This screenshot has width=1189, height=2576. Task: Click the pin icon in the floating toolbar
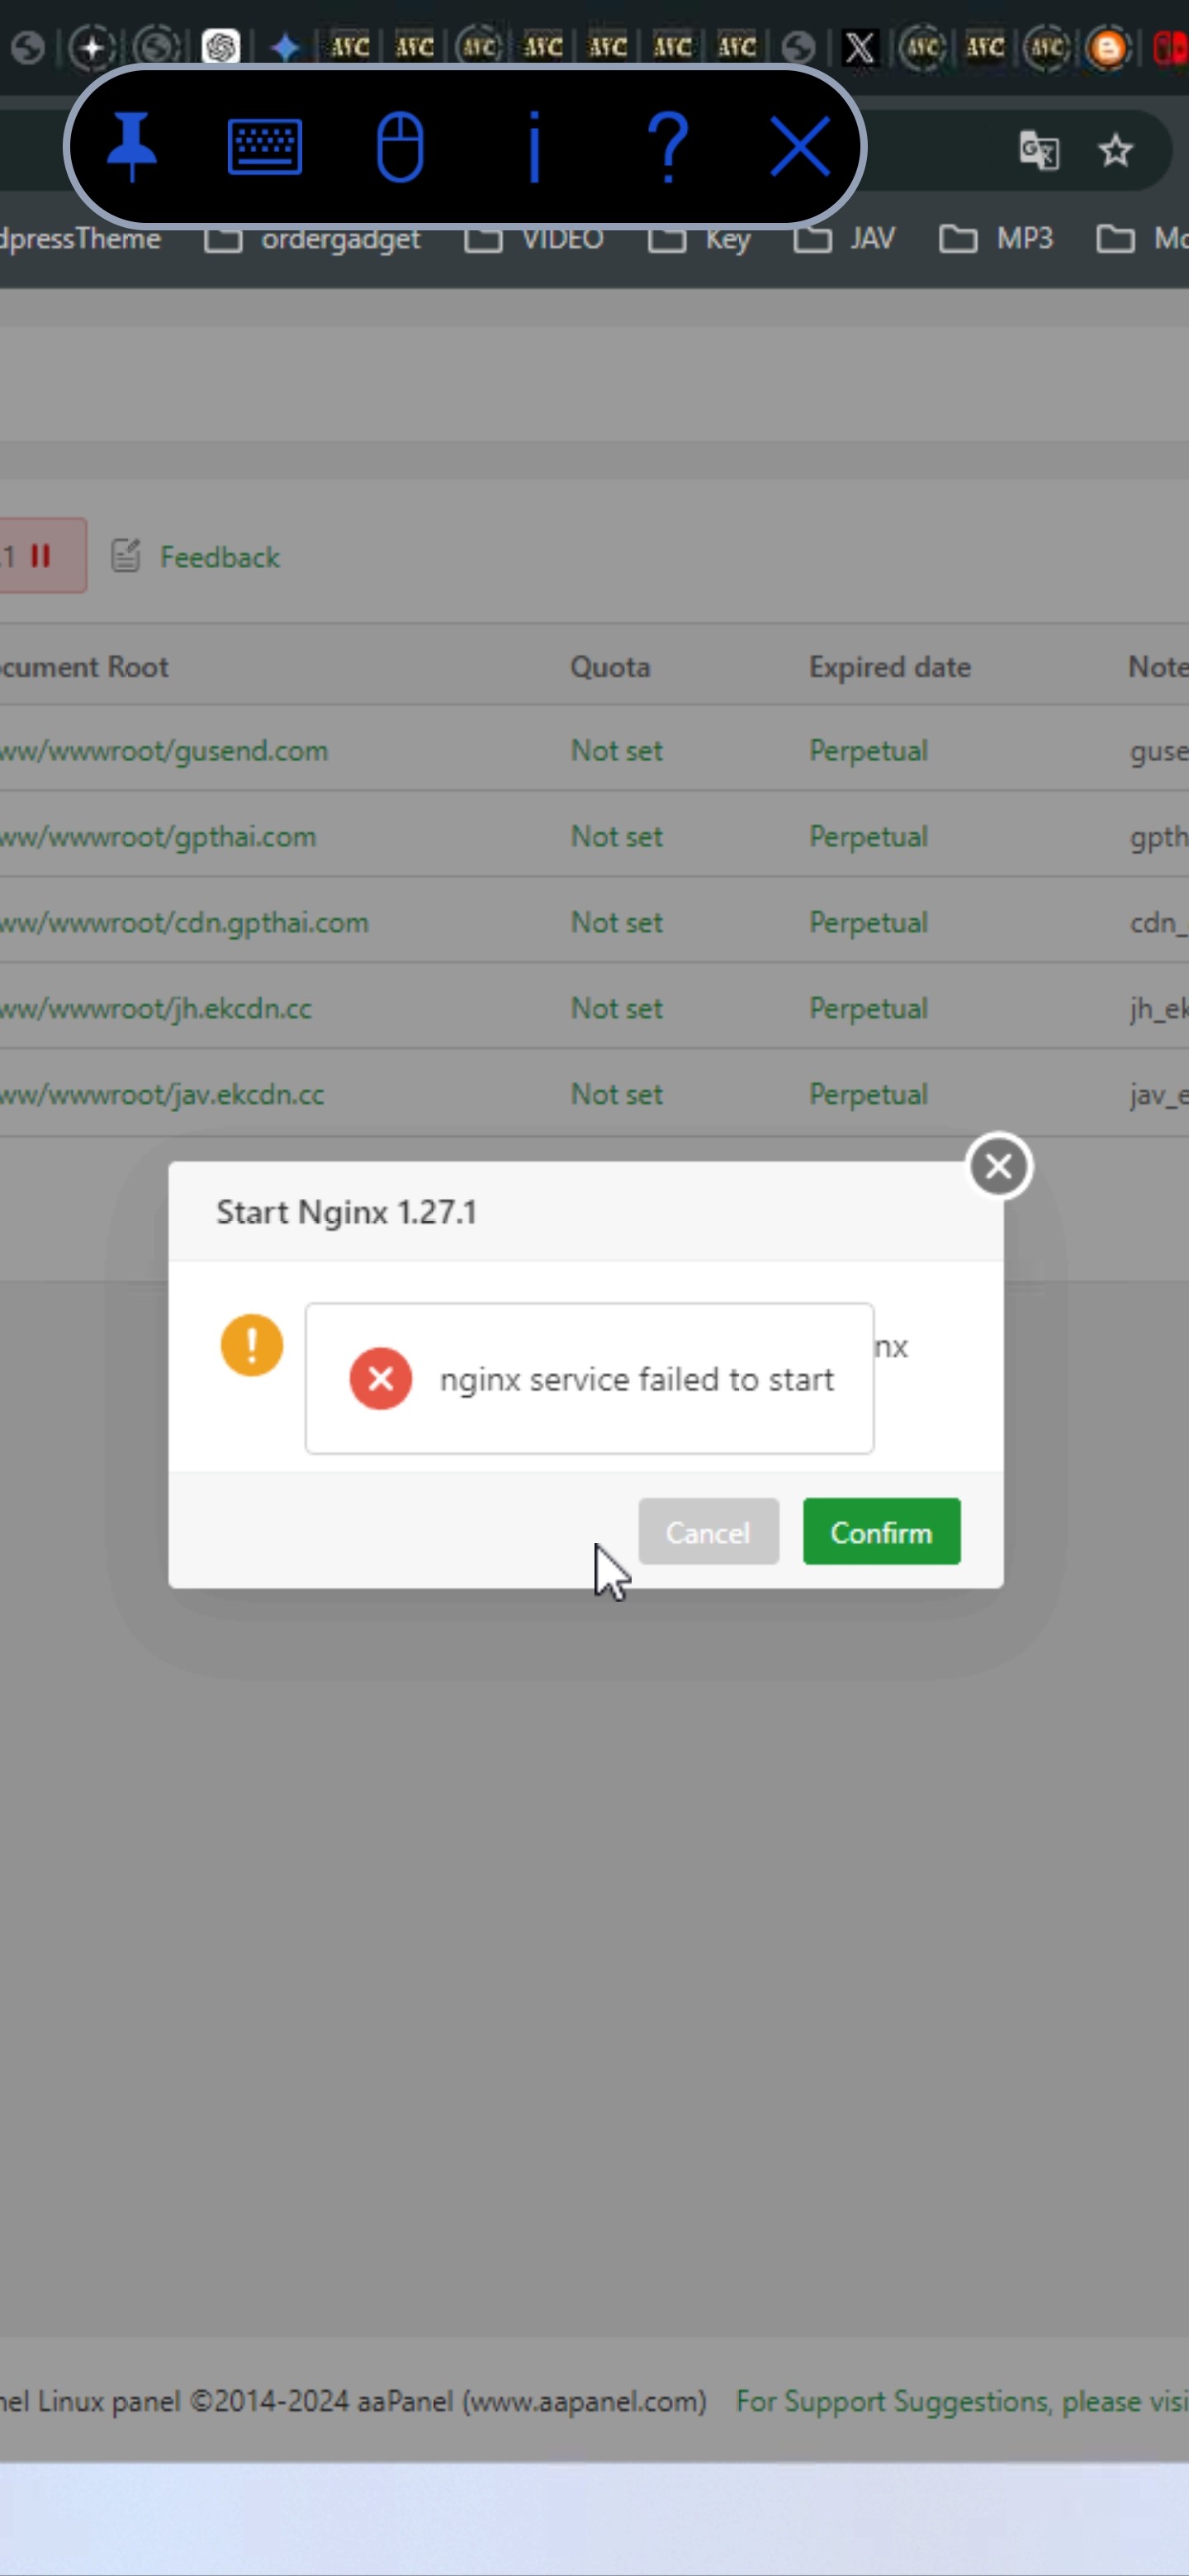click(132, 146)
